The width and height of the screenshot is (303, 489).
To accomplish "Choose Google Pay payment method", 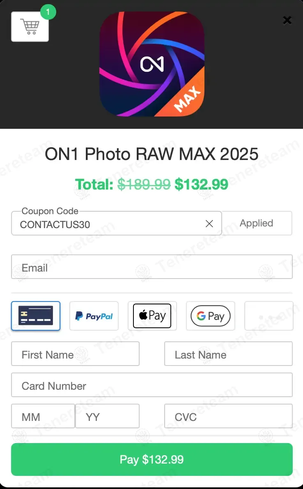I will tap(211, 316).
